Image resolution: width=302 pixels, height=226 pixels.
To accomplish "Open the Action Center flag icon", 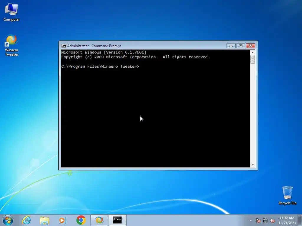I will (258, 220).
